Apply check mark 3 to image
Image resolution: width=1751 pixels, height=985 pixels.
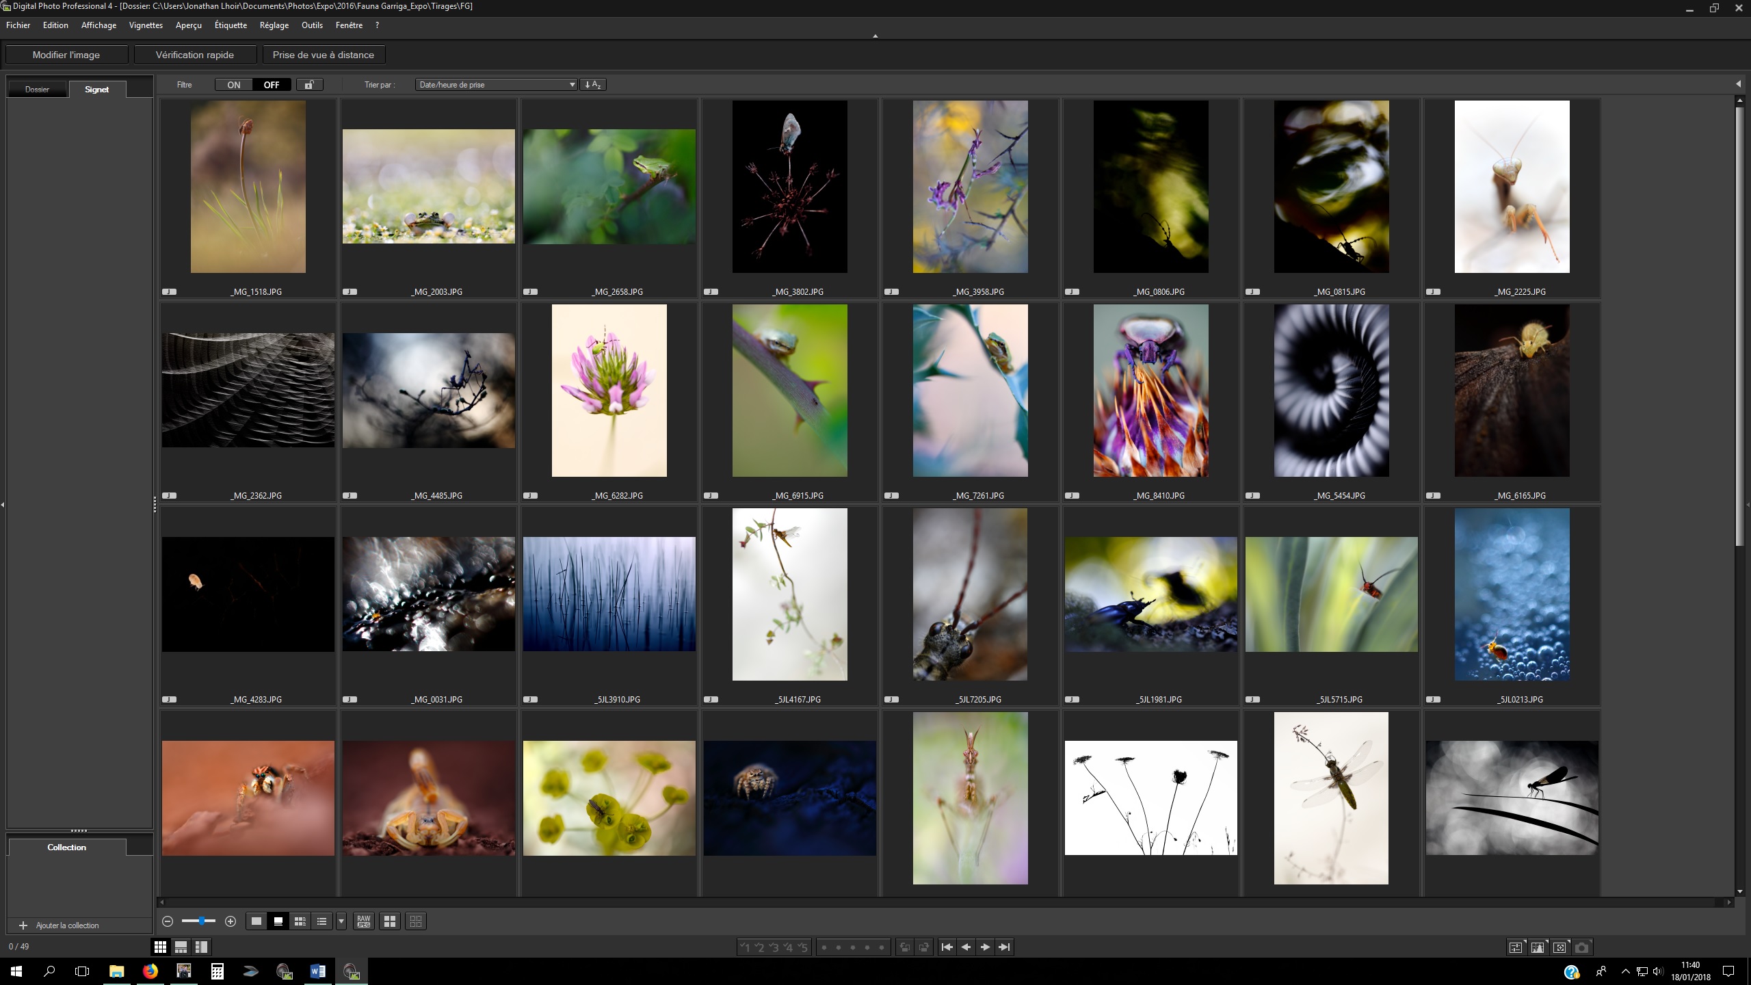coord(774,947)
